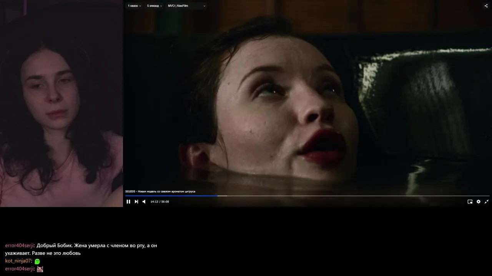Image resolution: width=492 pixels, height=276 pixels.
Task: Open the episode dropdown
Action: coord(155,6)
